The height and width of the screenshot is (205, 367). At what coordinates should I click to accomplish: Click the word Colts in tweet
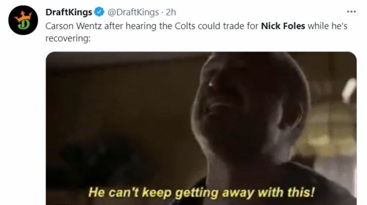[185, 26]
